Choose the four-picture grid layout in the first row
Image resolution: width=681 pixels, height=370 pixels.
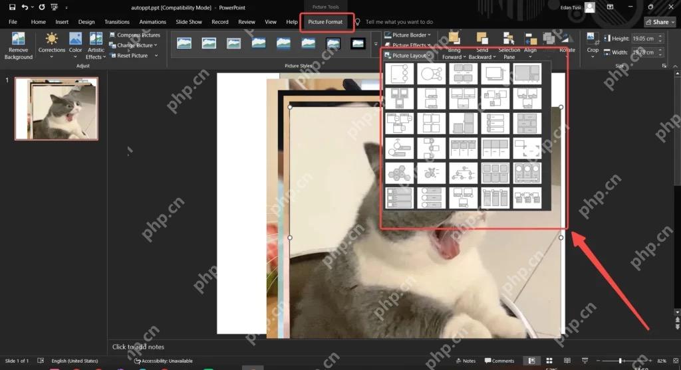click(463, 74)
